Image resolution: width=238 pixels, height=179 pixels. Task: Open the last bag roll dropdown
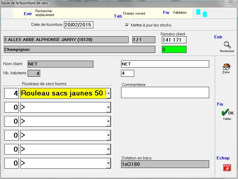point(109,163)
